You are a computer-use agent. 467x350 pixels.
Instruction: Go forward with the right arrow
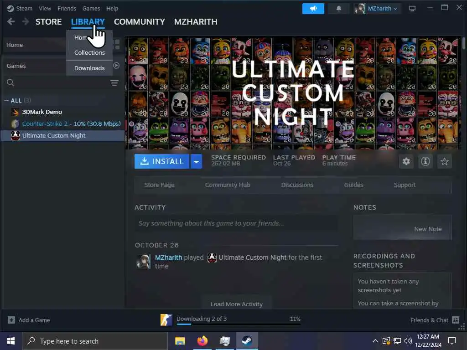point(26,21)
